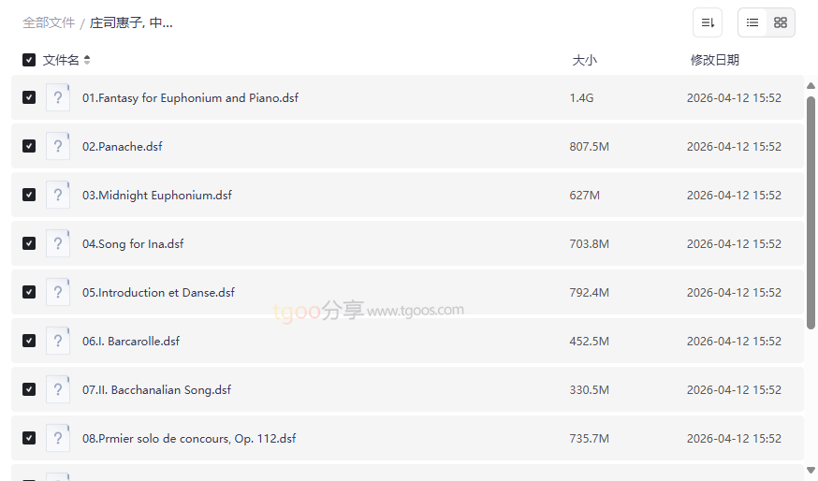Sort files by name using 文件名 arrow
The height and width of the screenshot is (481, 818).
click(87, 60)
